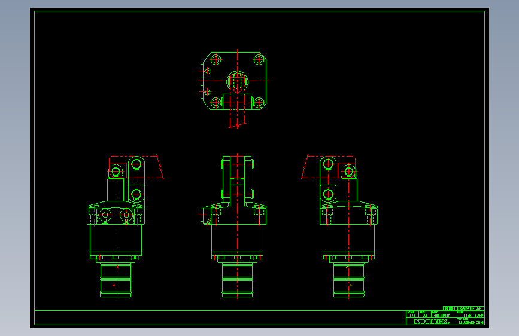Screen dimensions: 519x336
Task: Select the right side elevation view drawing
Action: pyautogui.click(x=339, y=227)
